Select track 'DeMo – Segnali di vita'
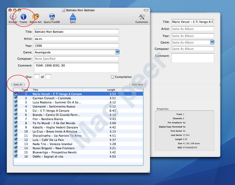The width and height of the screenshot is (235, 185). coord(78,157)
